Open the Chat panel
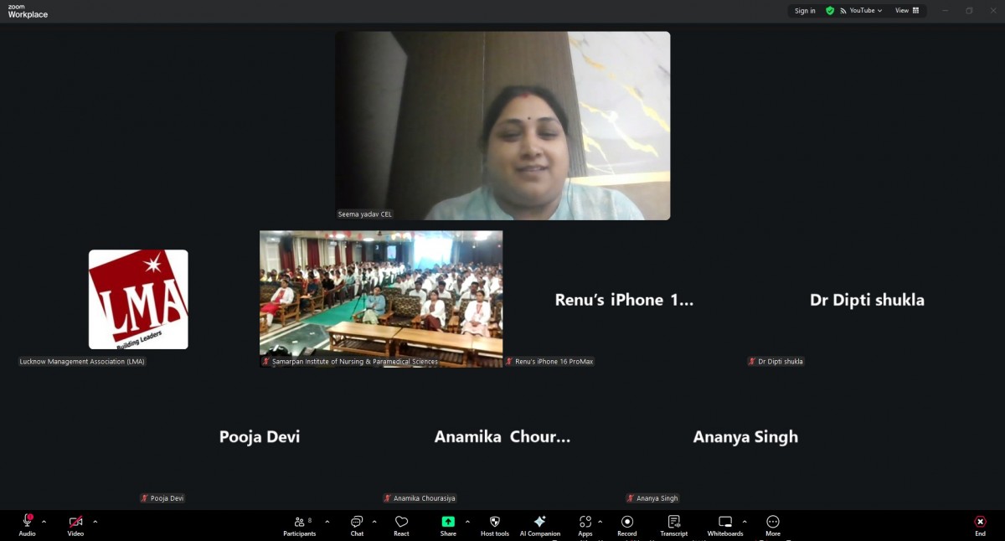The width and height of the screenshot is (1005, 541). [x=357, y=523]
